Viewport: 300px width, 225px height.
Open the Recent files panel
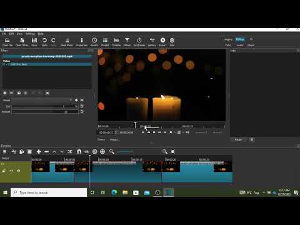pos(94,42)
